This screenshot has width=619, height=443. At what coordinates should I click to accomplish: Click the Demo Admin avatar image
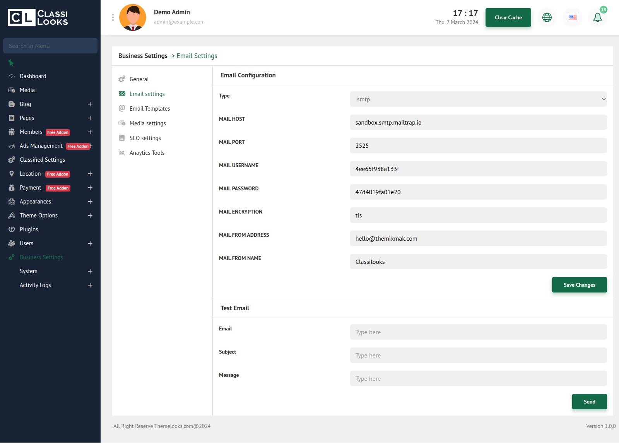(x=133, y=17)
